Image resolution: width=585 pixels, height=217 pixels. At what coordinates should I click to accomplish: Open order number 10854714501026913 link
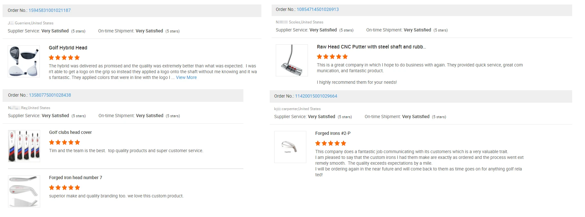tap(318, 9)
